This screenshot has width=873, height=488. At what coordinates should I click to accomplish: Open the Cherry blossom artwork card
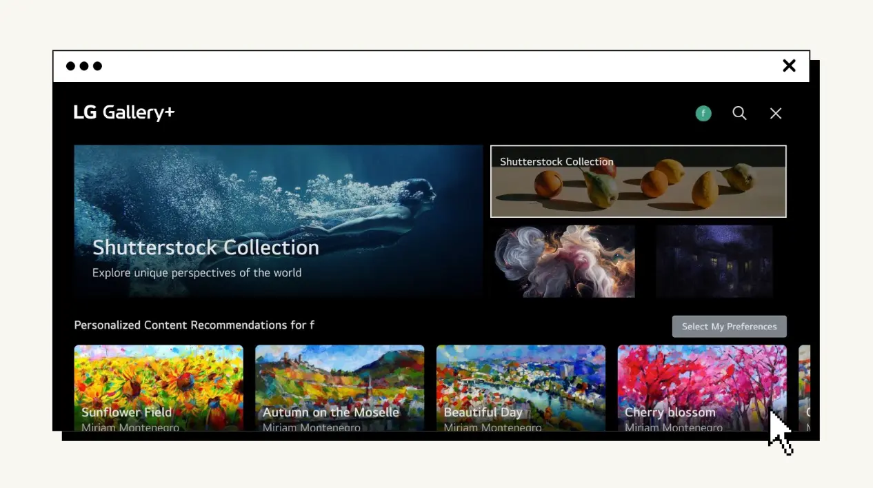click(x=702, y=388)
